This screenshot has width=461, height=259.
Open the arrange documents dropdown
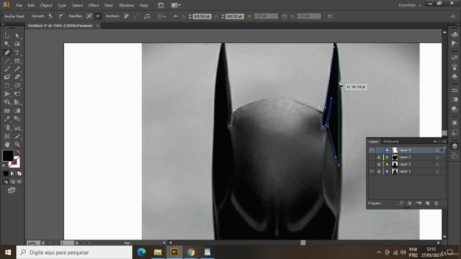point(176,5)
